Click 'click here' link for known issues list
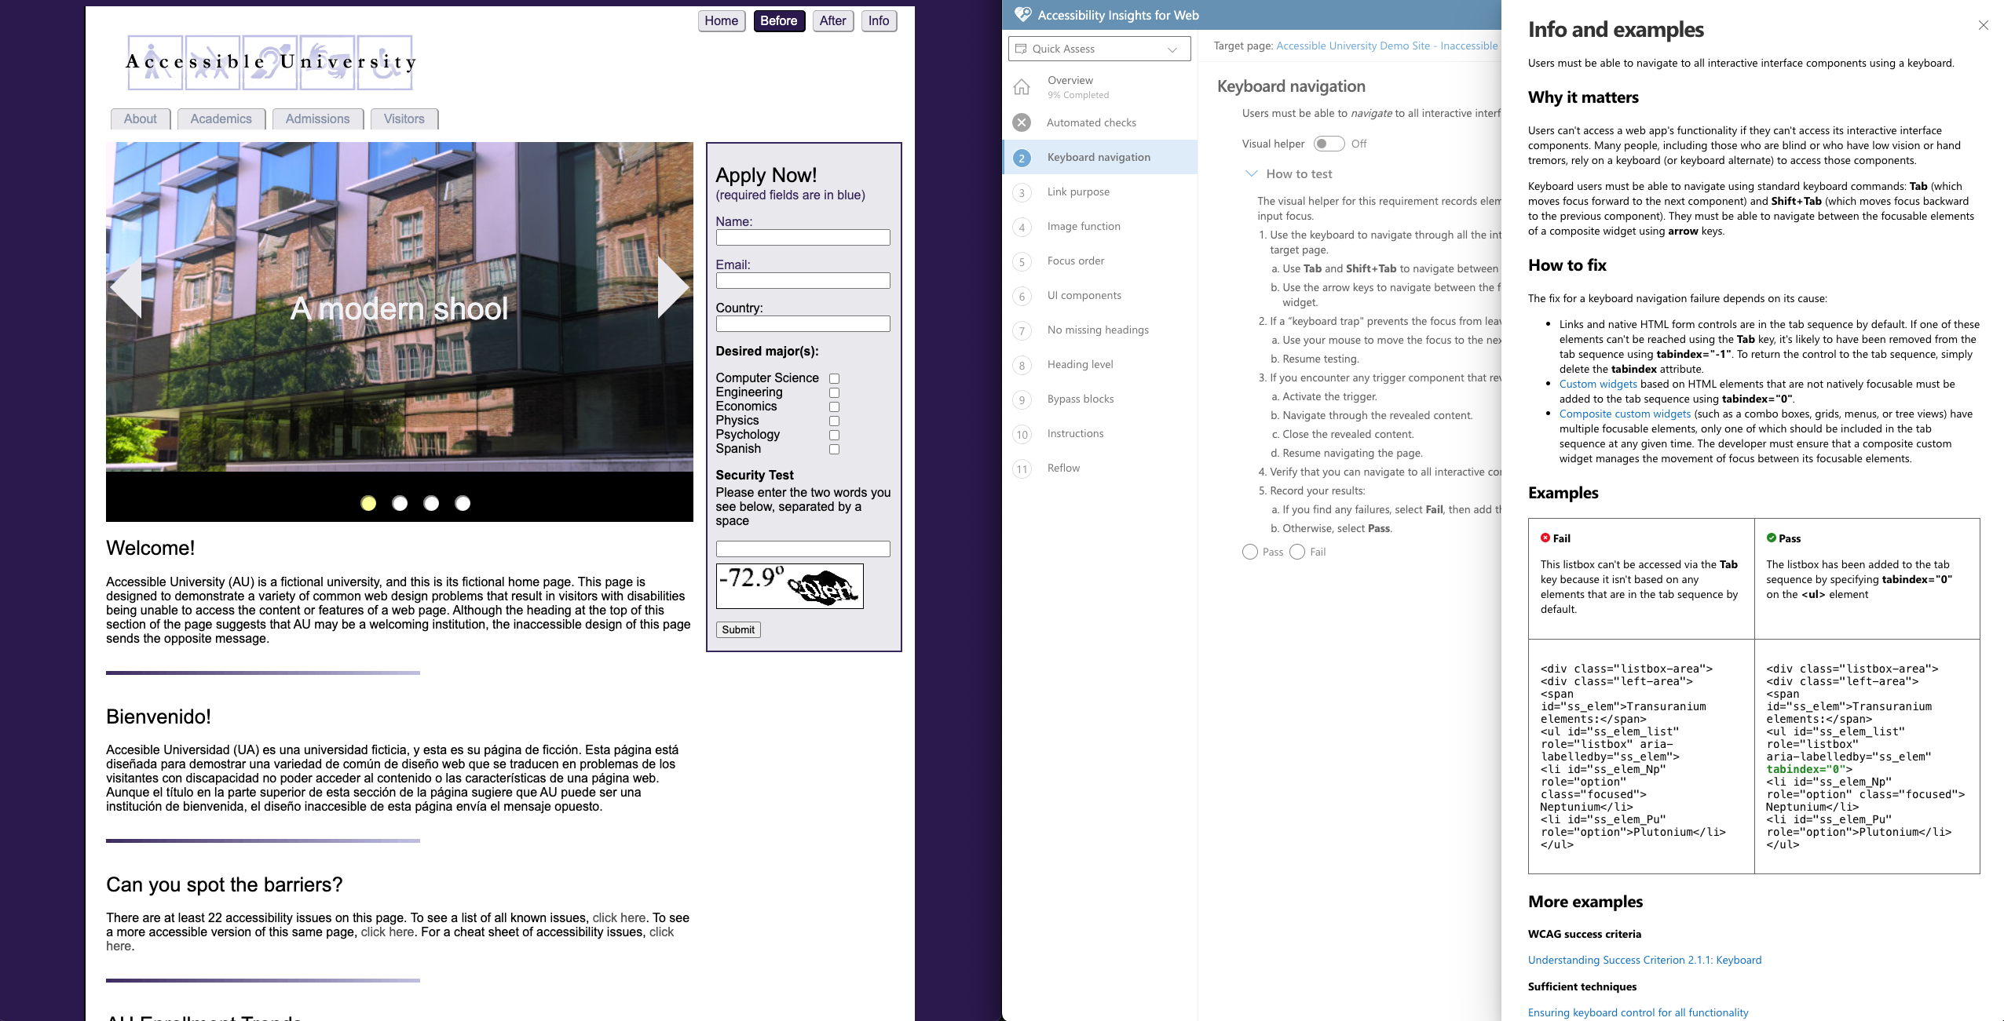This screenshot has height=1021, width=2004. pyautogui.click(x=619, y=917)
